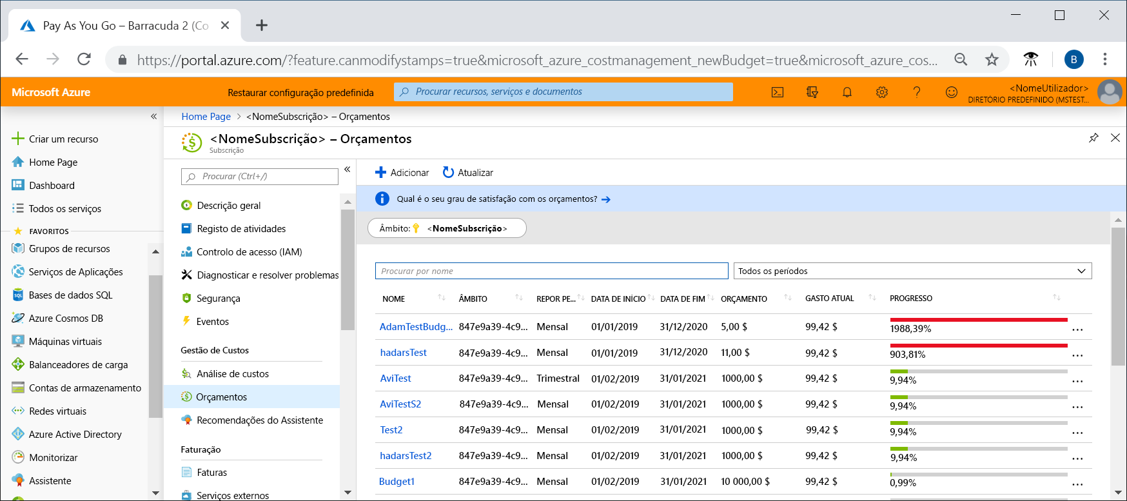The height and width of the screenshot is (501, 1127).
Task: Select Análise de custos
Action: 225,374
